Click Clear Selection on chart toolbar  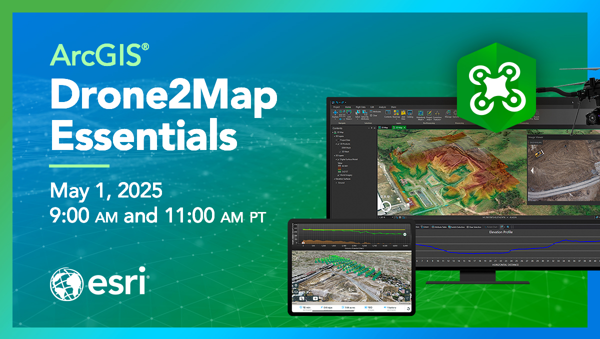point(474,227)
